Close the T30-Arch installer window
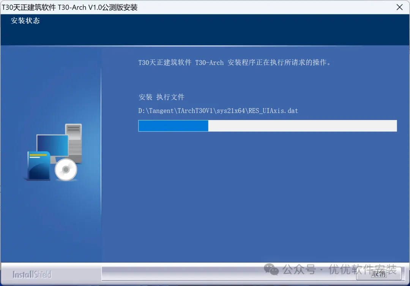Image resolution: width=410 pixels, height=286 pixels. pos(399,7)
